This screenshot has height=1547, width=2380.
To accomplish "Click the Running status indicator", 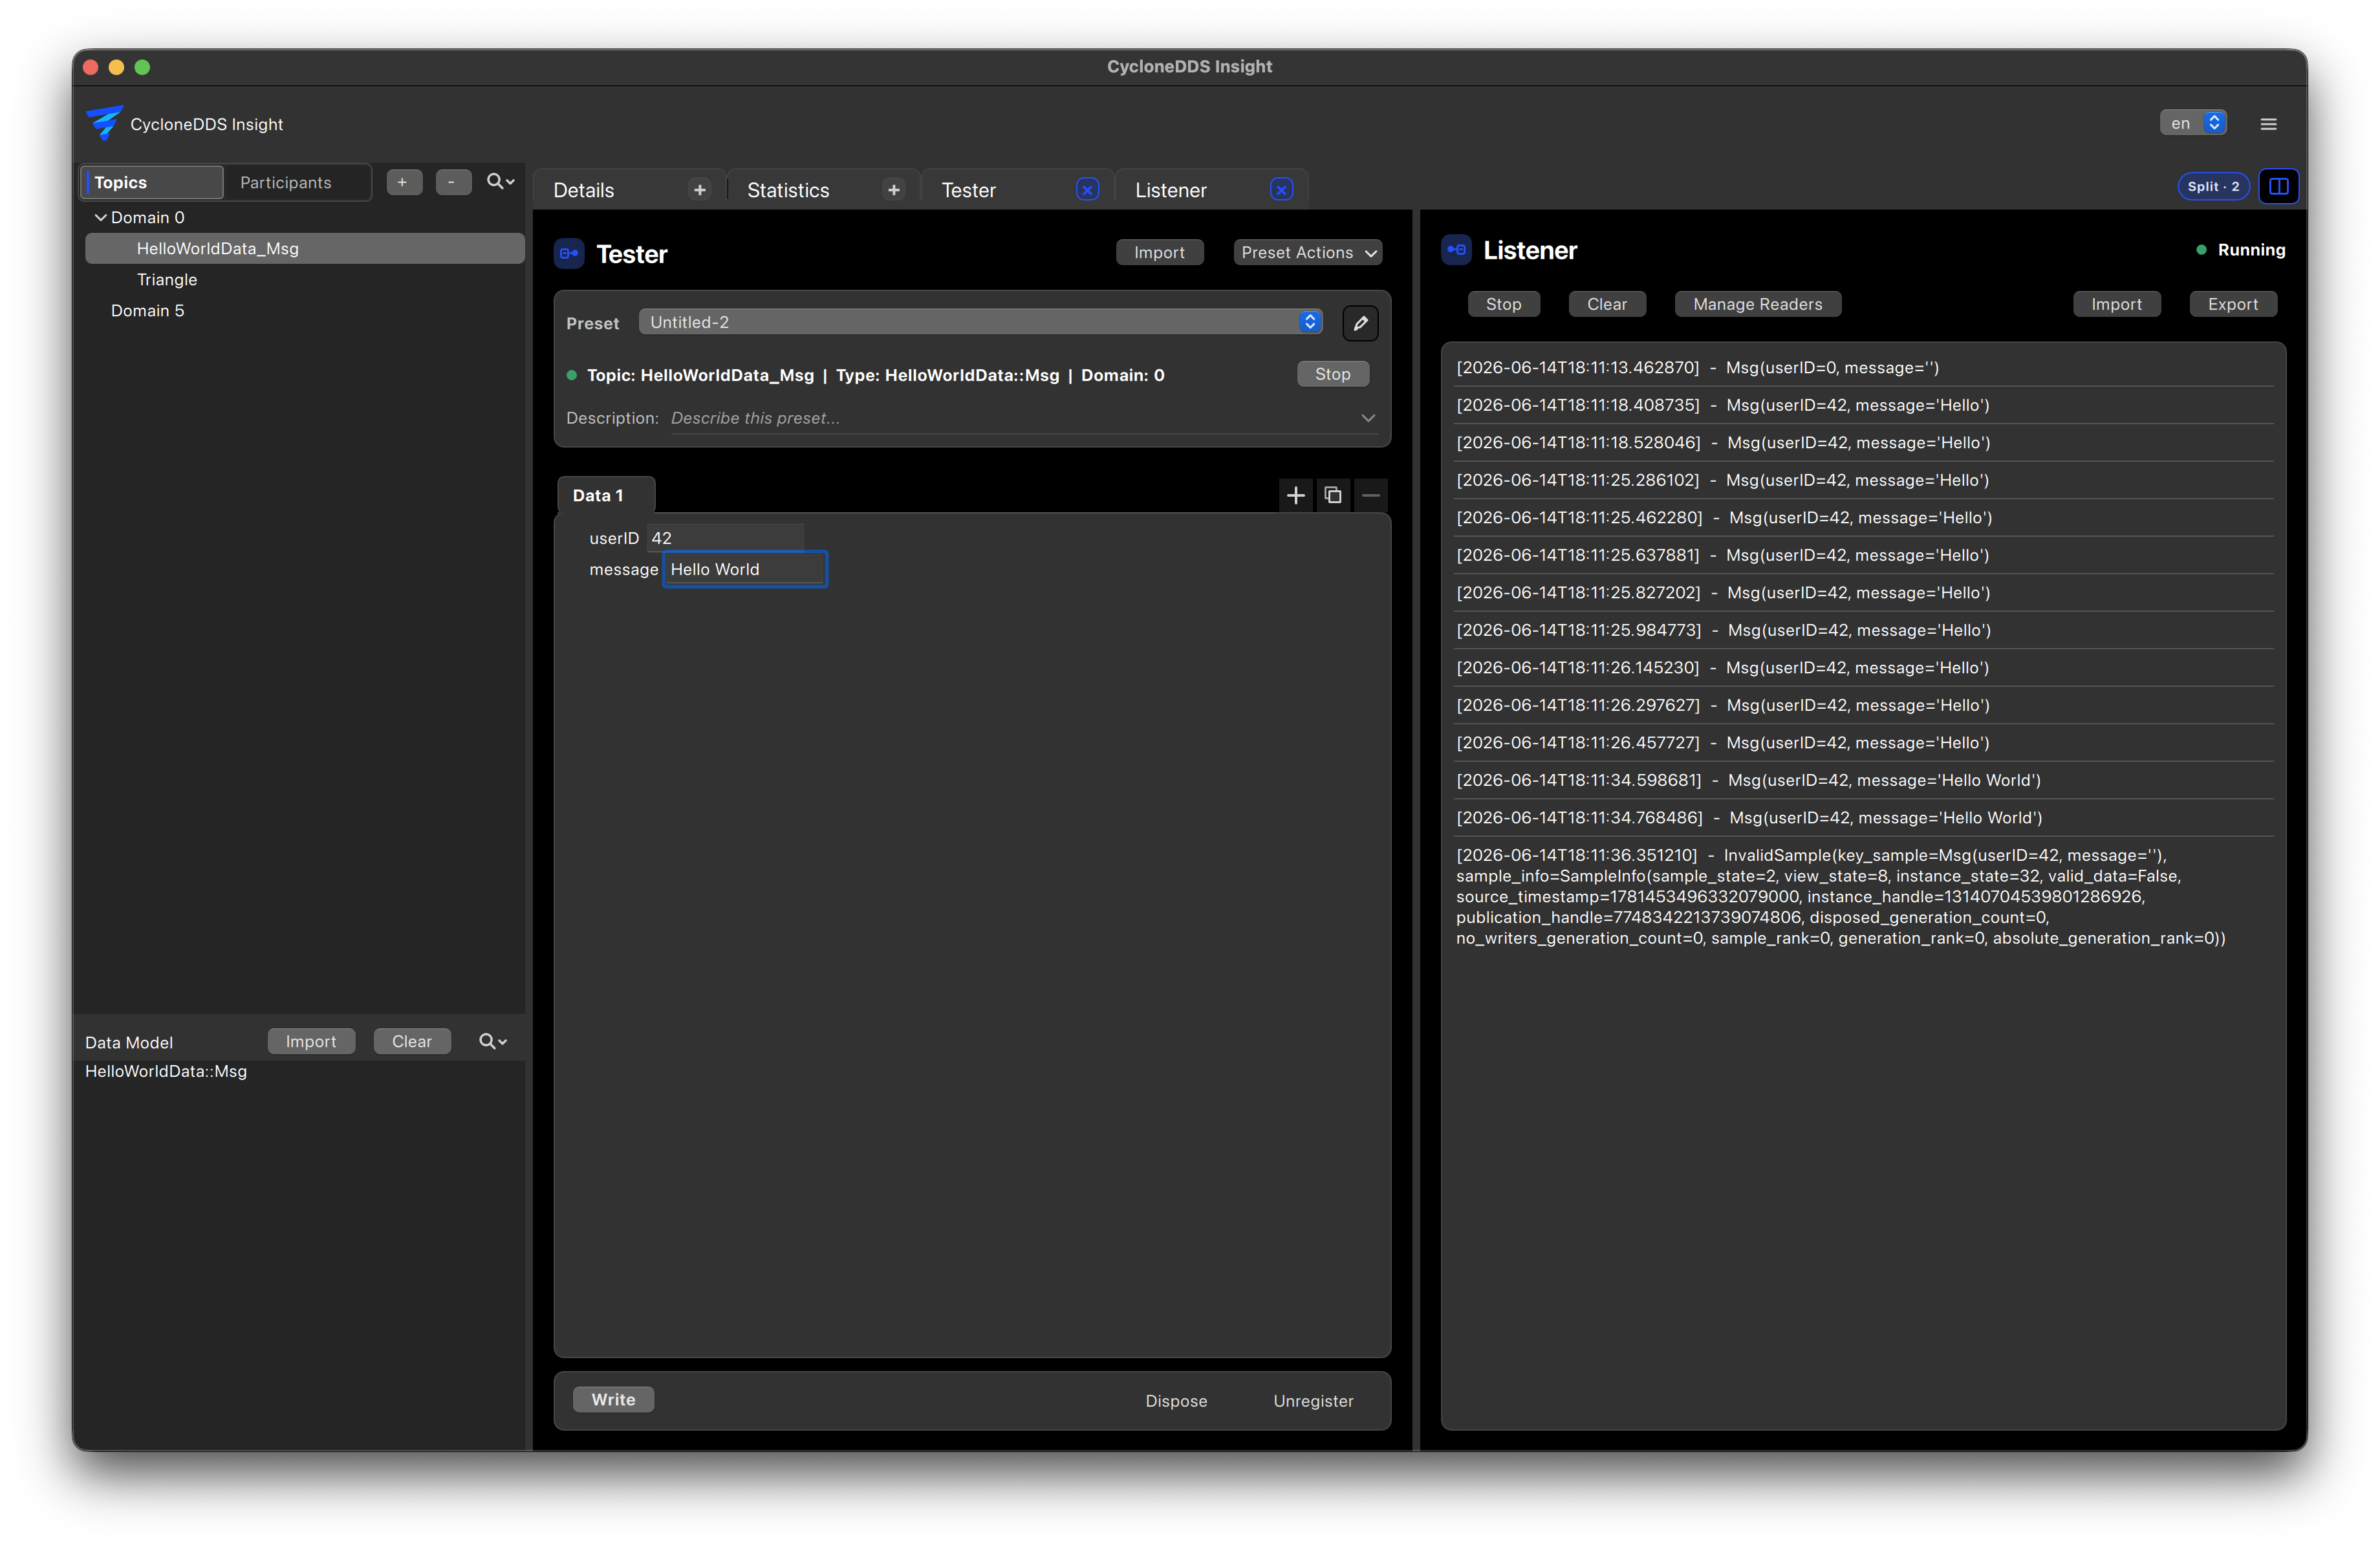I will click(2240, 250).
